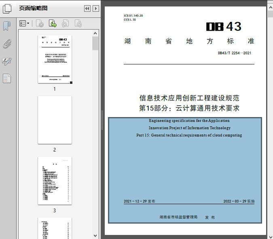Viewport: 273px width, 239px height.
Task: Expand the panel using right-arrow button
Action: pos(95,9)
